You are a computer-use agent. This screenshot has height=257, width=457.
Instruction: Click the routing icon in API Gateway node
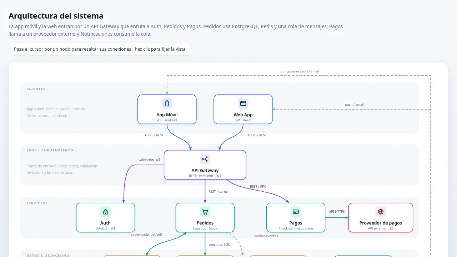point(205,159)
